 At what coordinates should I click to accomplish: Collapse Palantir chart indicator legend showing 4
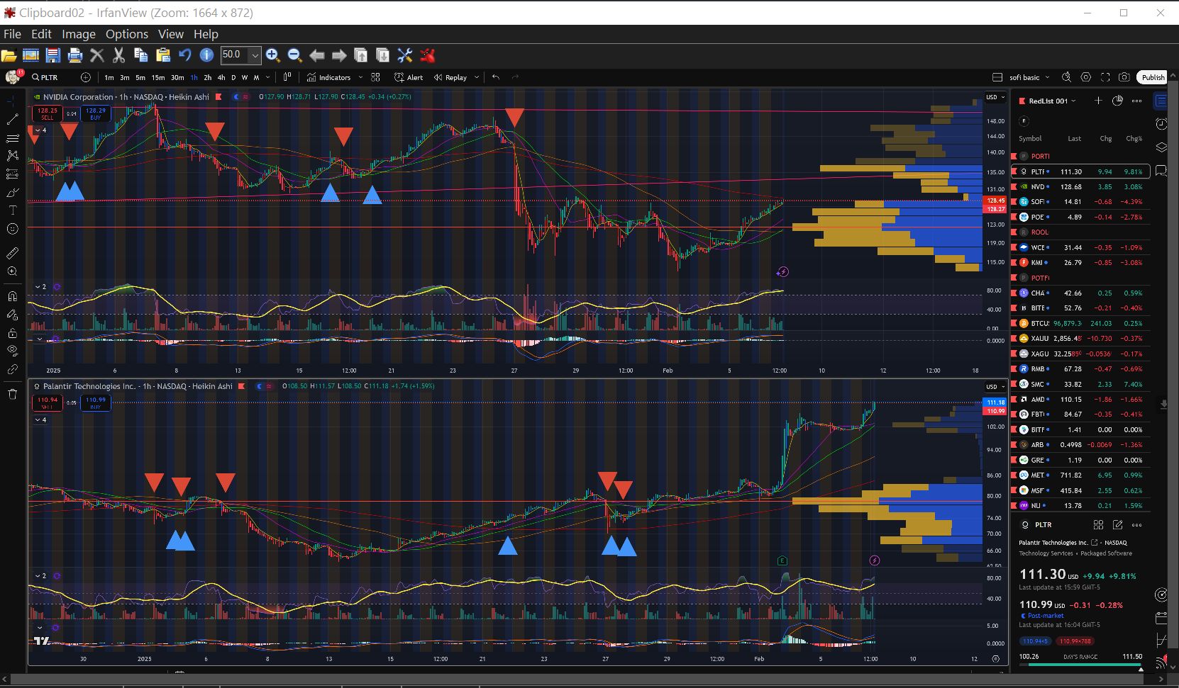click(x=41, y=420)
